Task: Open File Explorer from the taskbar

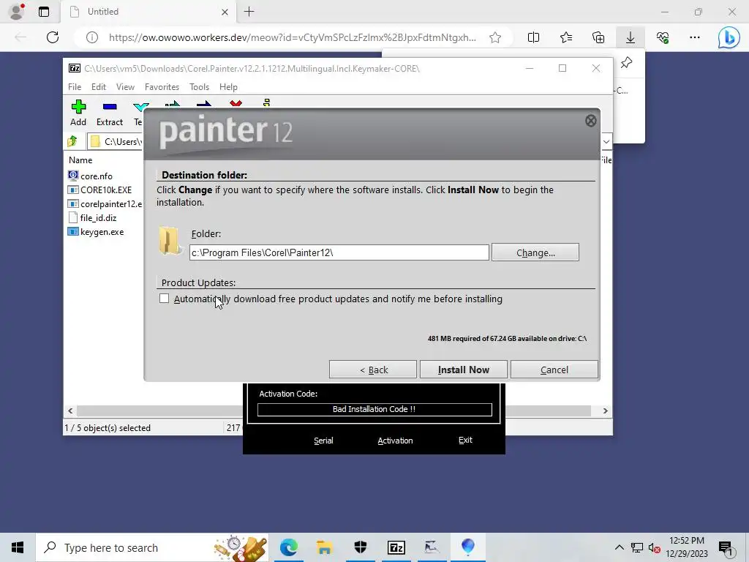Action: coord(324,547)
